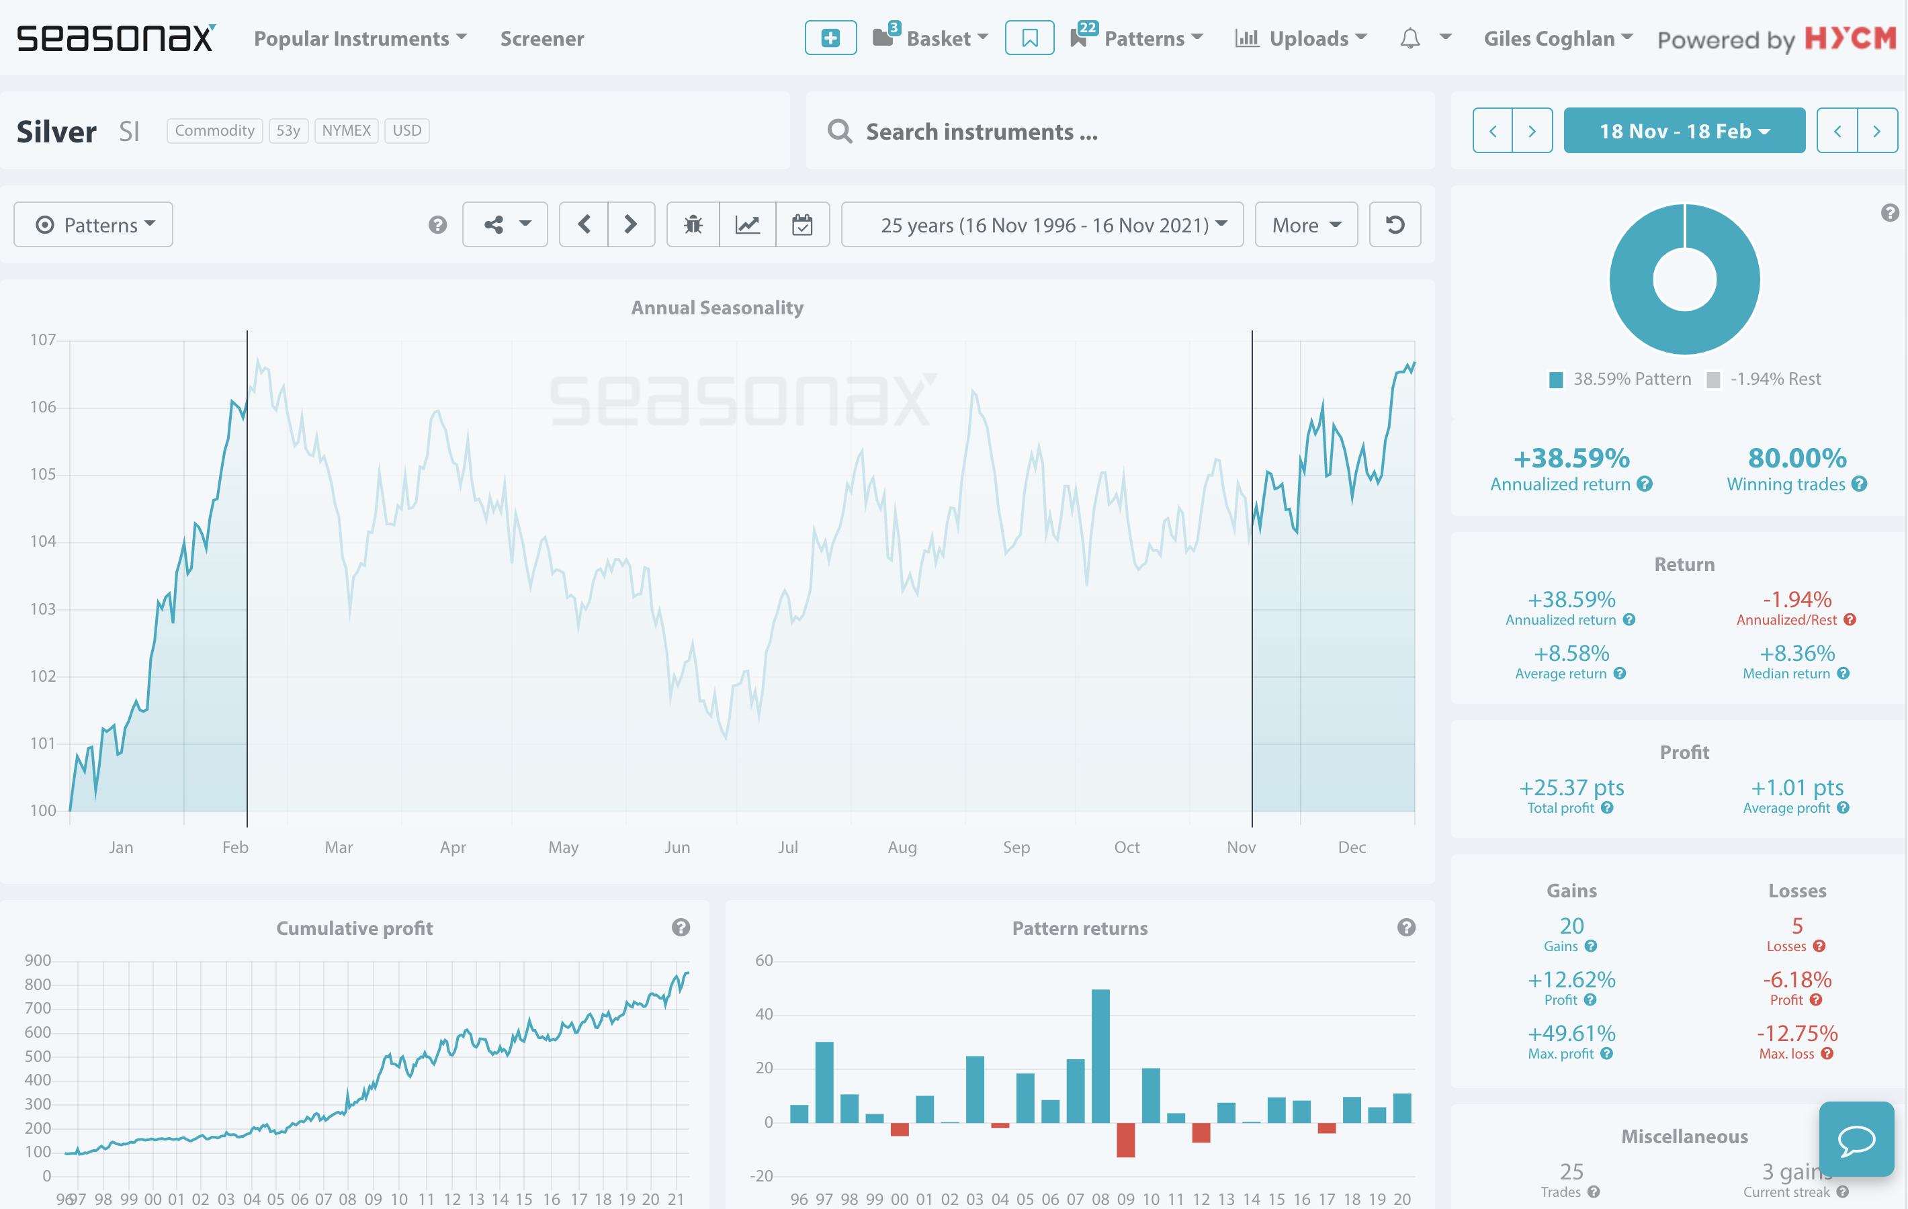1908x1209 pixels.
Task: Open the 18 Nov - 18 Feb dropdown
Action: coord(1684,131)
